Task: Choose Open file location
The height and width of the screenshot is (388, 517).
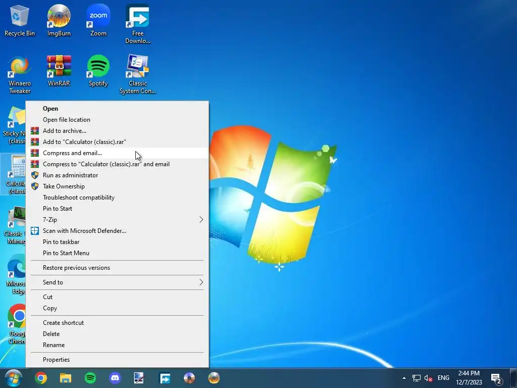Action: [x=117, y=120]
